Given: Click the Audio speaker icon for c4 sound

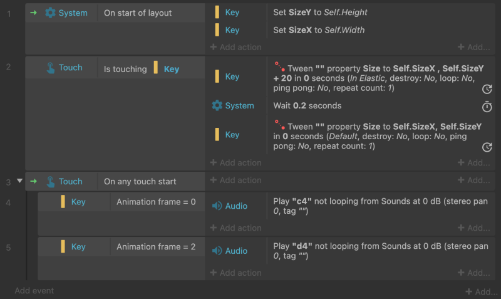Looking at the screenshot, I should (217, 206).
